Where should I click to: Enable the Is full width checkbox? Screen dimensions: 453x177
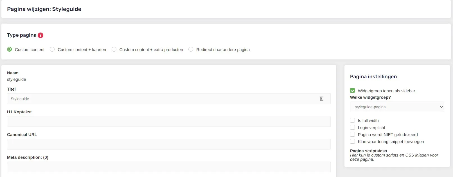point(352,120)
